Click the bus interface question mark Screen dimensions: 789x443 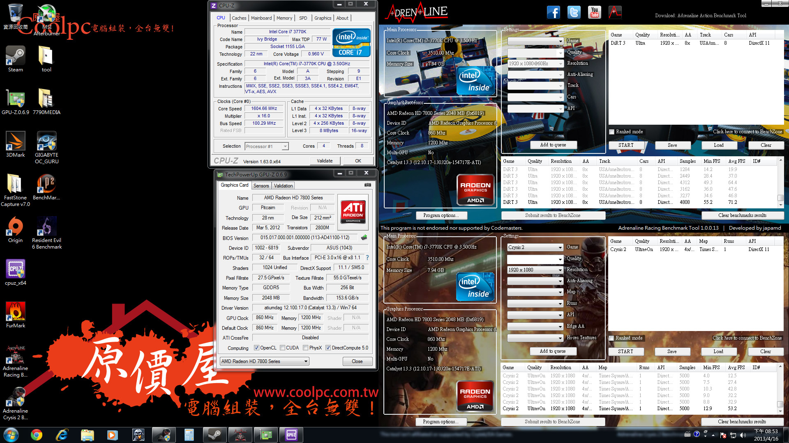[367, 258]
